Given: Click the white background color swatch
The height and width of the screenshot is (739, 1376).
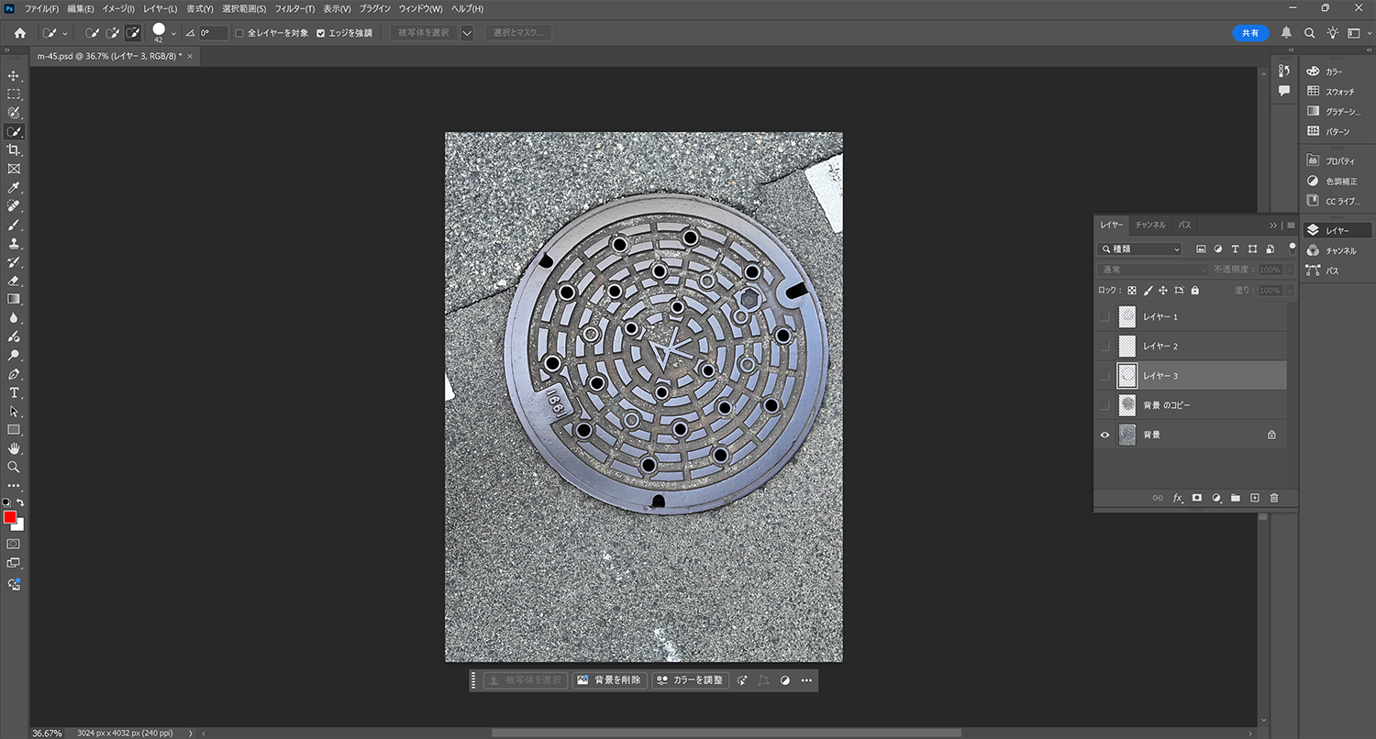Looking at the screenshot, I should 19,526.
